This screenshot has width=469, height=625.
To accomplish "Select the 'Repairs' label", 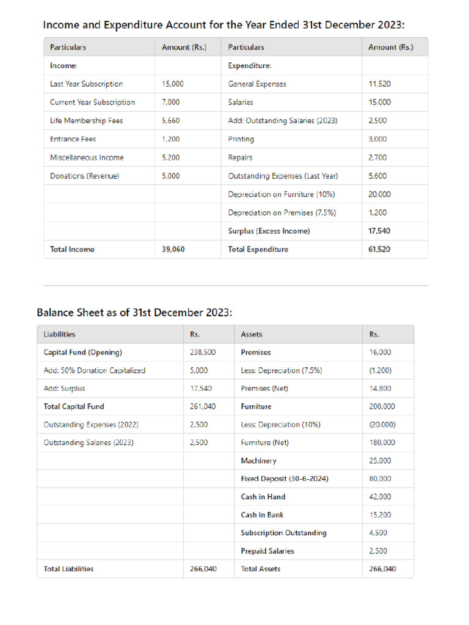I will (x=240, y=157).
